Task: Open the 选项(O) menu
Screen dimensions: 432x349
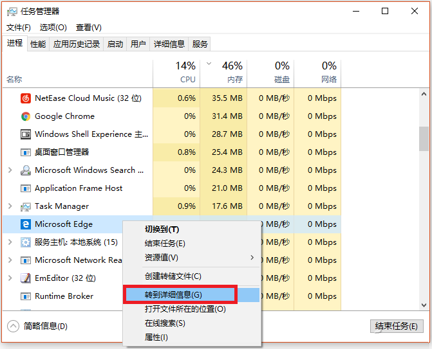Action: coord(53,28)
